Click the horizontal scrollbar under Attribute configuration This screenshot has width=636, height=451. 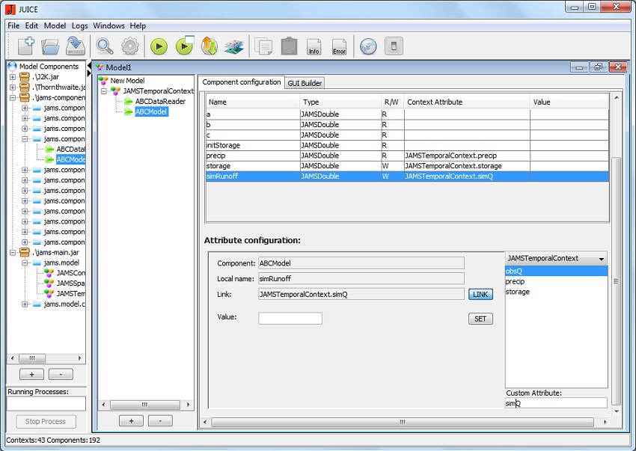(x=403, y=421)
